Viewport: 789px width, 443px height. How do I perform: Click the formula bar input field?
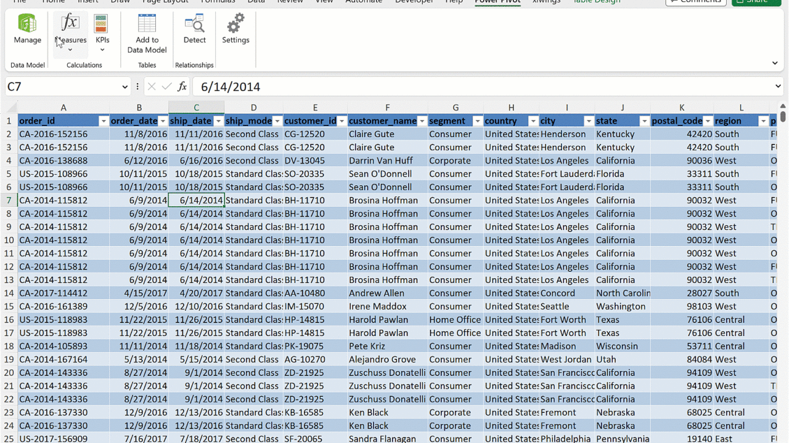click(481, 87)
